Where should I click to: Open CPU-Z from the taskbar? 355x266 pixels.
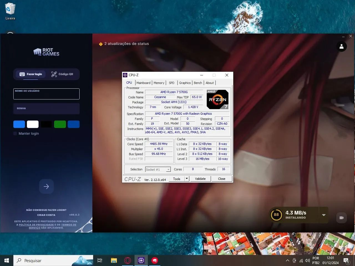click(x=141, y=260)
